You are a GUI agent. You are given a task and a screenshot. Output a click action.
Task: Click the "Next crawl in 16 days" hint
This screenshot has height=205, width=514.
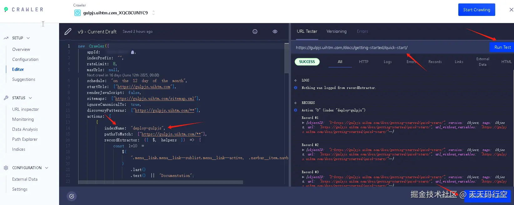pyautogui.click(x=123, y=75)
